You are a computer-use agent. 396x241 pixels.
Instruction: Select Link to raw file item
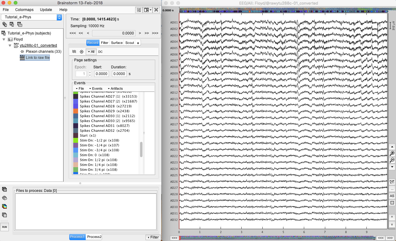pyautogui.click(x=38, y=58)
